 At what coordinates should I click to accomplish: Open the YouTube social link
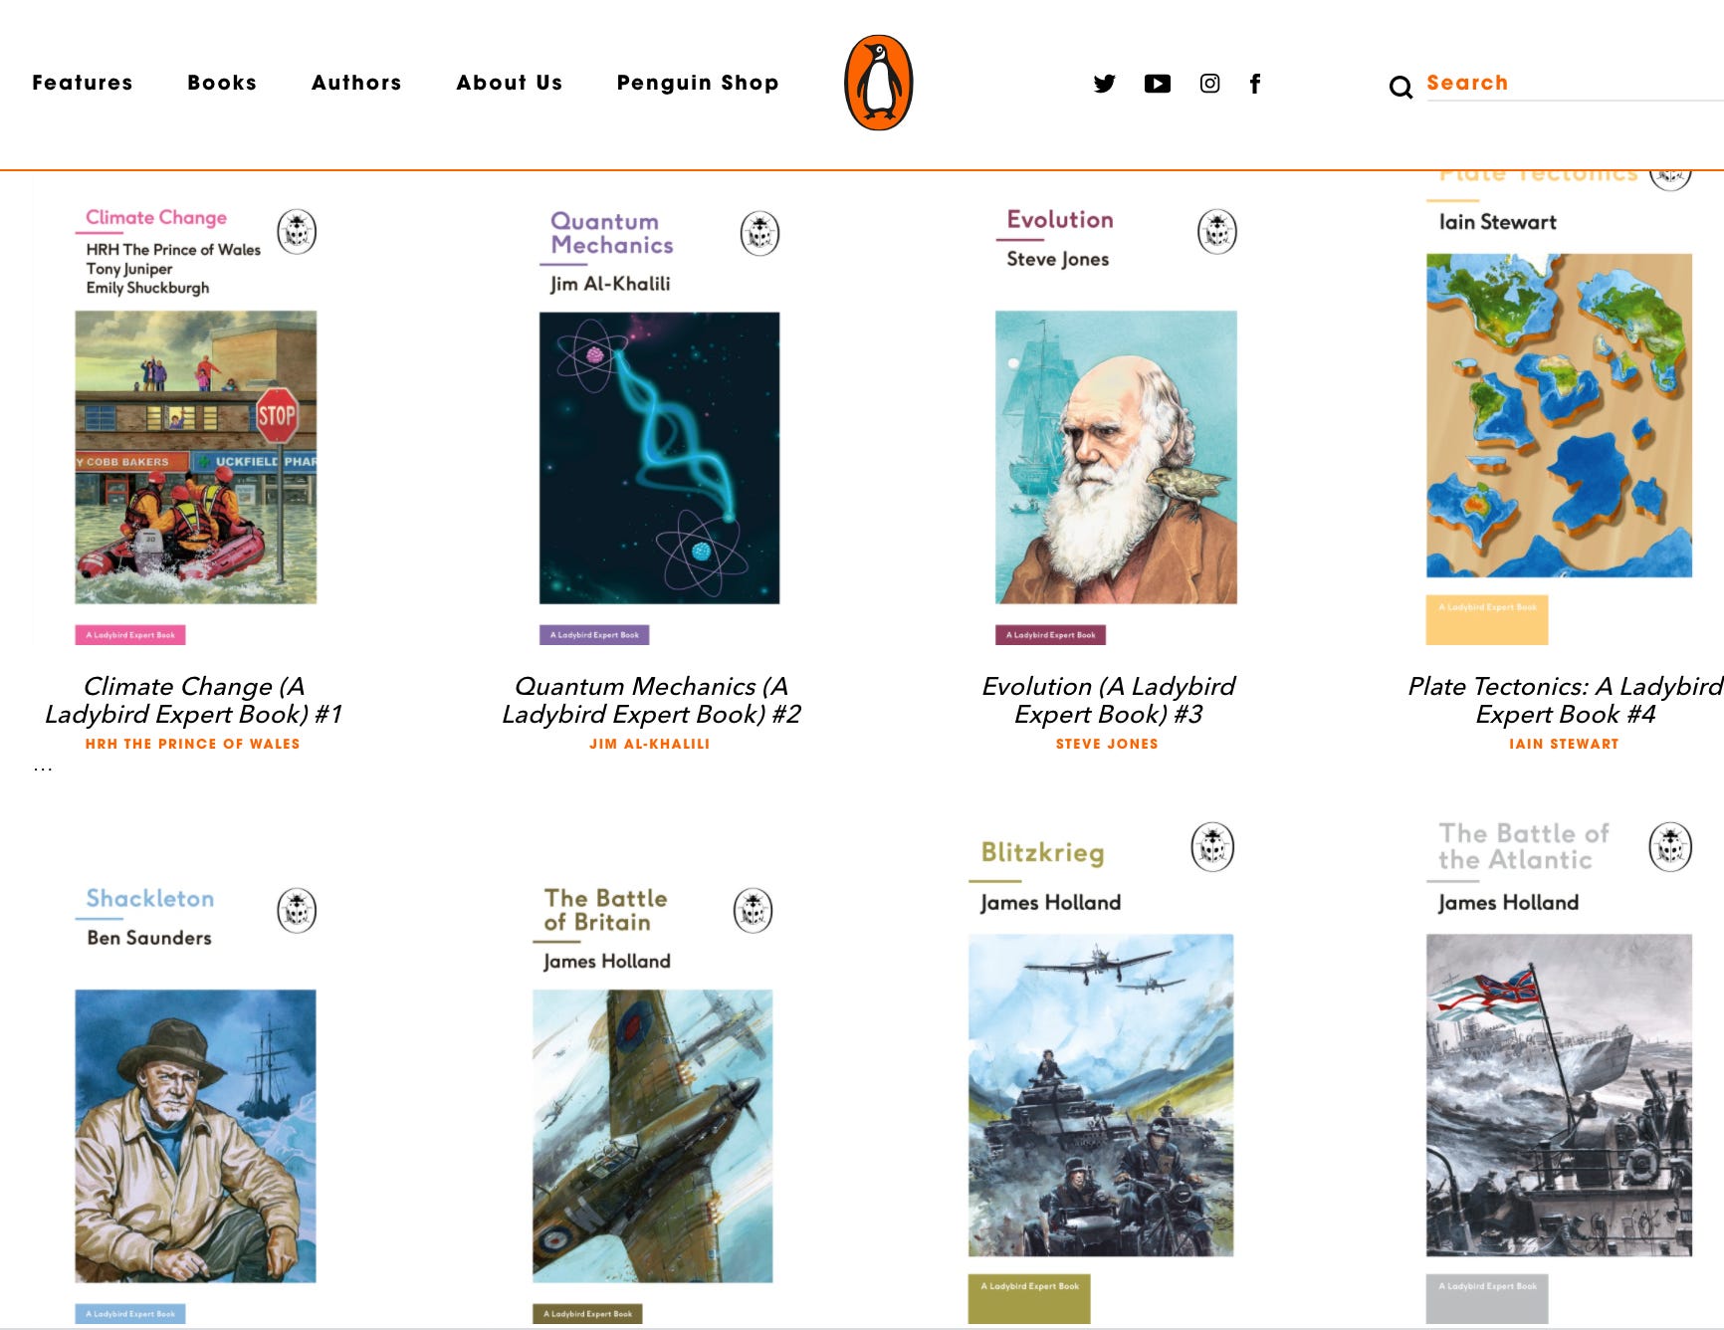click(1157, 84)
